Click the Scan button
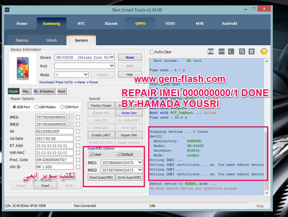 130,57
